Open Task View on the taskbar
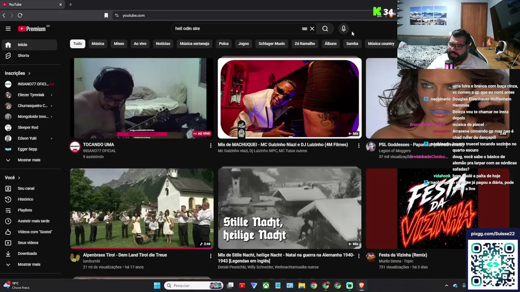 pyautogui.click(x=230, y=286)
